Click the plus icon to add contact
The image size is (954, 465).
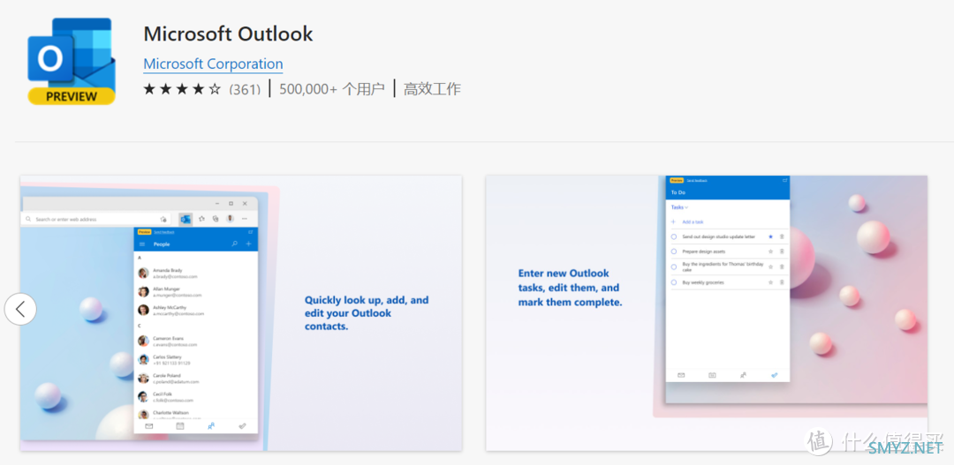click(248, 244)
